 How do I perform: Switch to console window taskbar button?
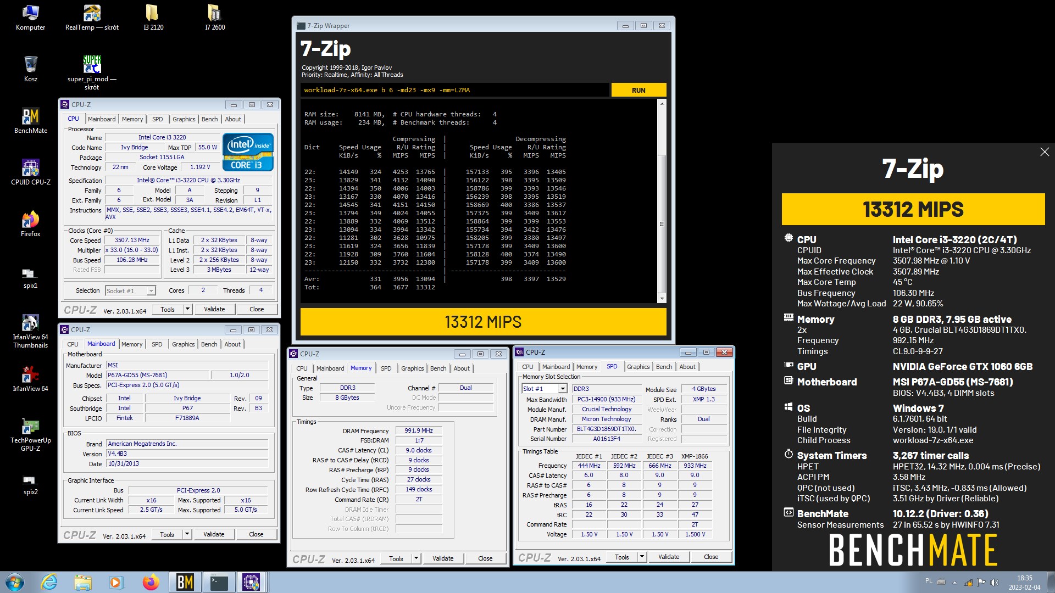point(219,582)
